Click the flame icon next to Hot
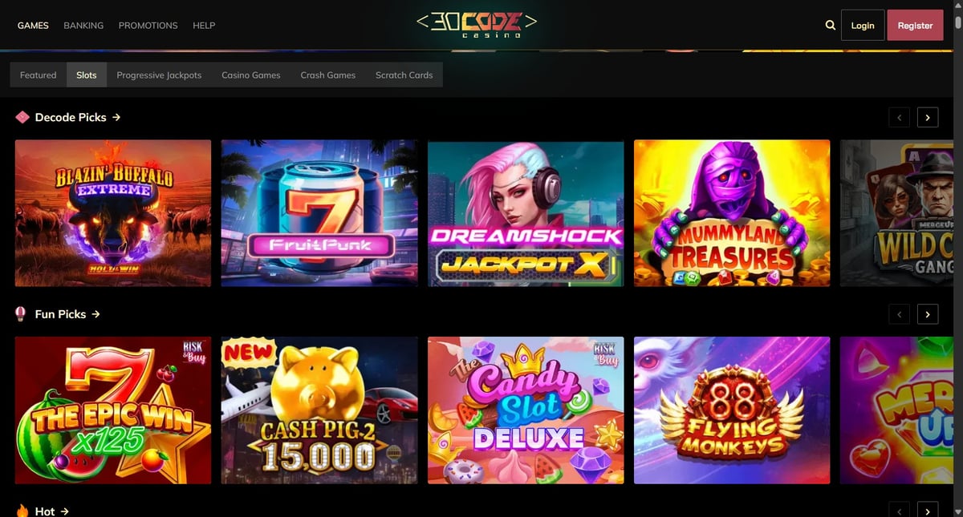The image size is (963, 517). [x=22, y=511]
